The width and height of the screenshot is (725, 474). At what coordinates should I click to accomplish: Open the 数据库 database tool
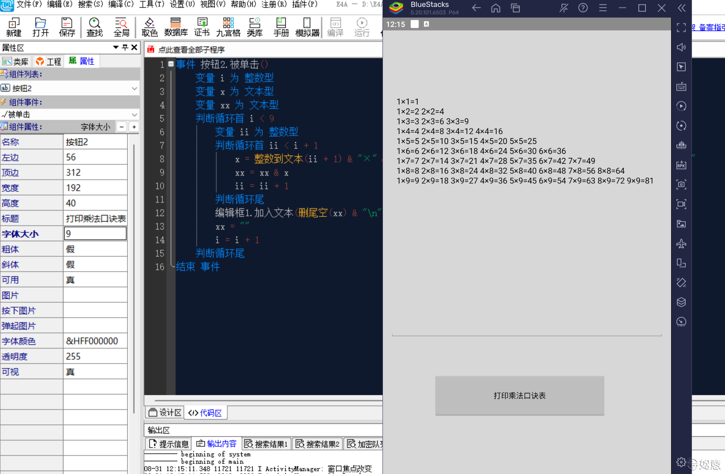[176, 27]
